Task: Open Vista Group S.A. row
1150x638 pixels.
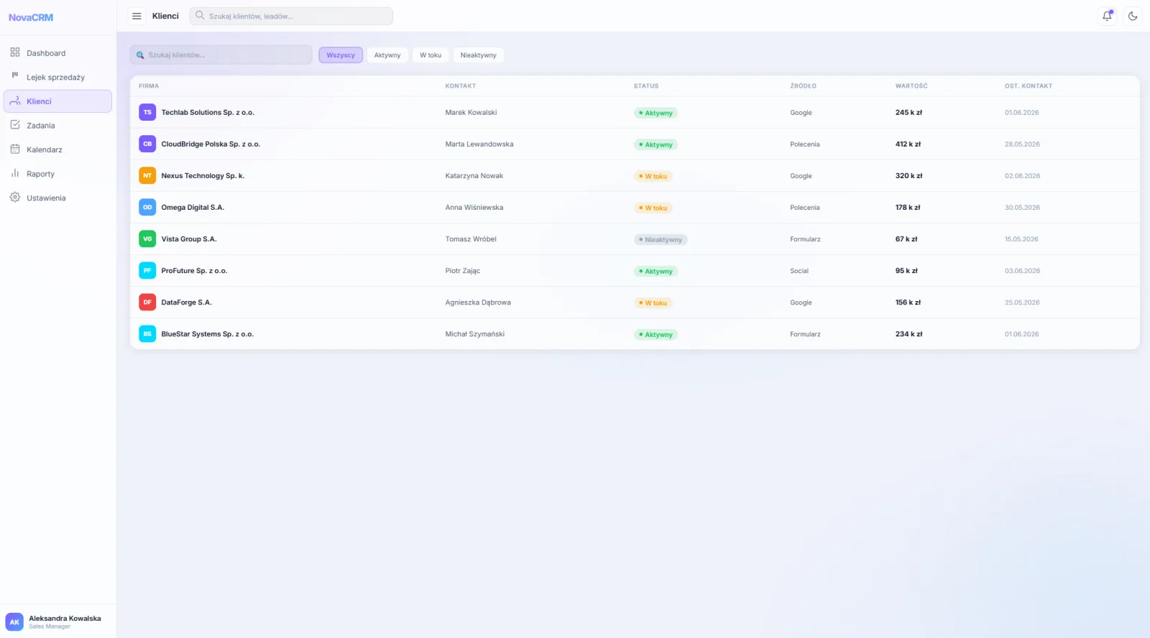Action: coord(635,239)
